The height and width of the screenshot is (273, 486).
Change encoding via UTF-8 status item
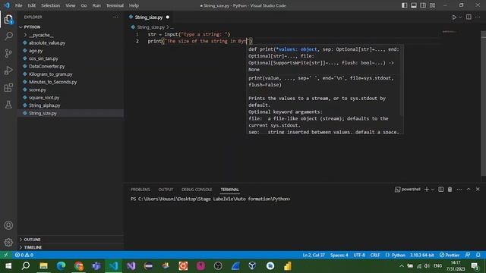point(359,255)
